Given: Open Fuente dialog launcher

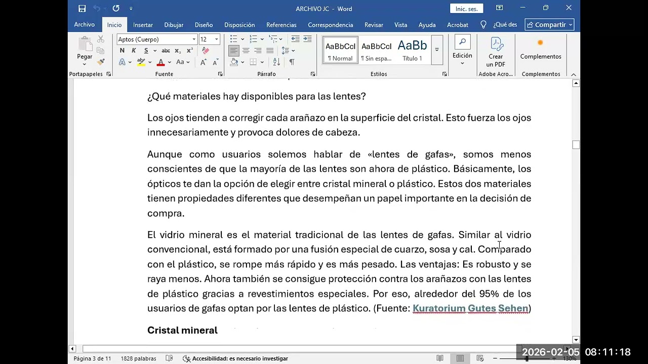Looking at the screenshot, I should tap(220, 74).
